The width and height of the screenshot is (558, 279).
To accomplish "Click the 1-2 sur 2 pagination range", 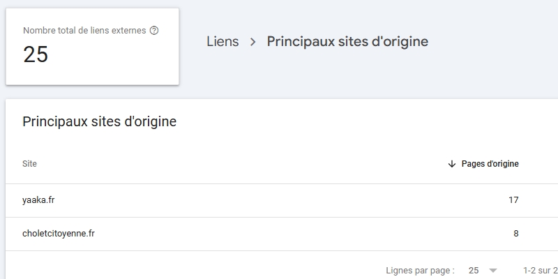I will [x=540, y=270].
